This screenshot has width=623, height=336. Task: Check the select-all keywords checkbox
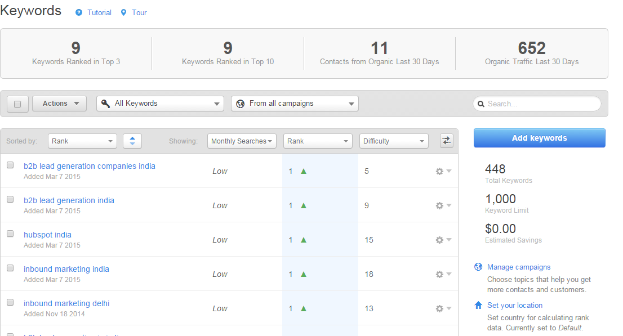(17, 104)
